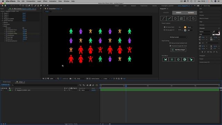
Task: Open the 100% magnification dropdown
Action: [53, 79]
